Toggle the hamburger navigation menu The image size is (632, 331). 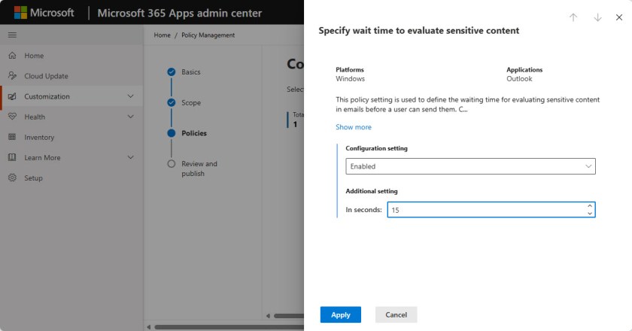pyautogui.click(x=13, y=35)
